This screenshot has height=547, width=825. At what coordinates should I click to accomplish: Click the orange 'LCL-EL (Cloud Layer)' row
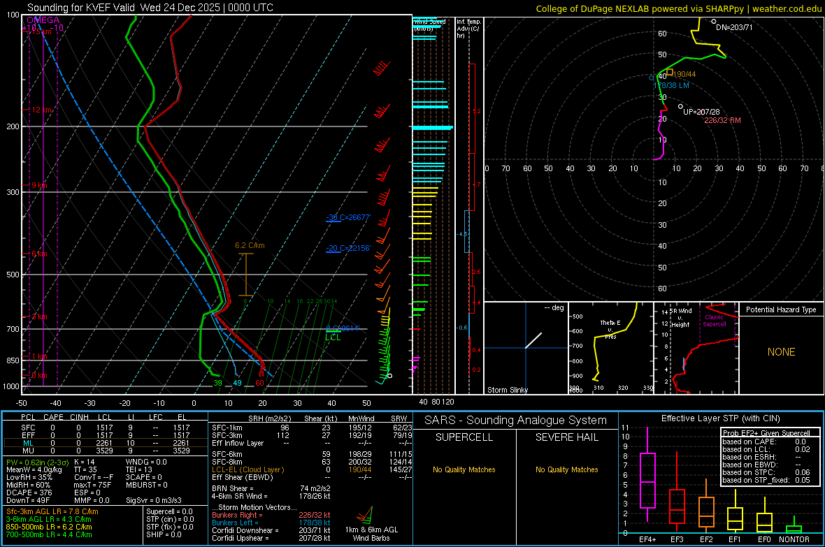coord(312,469)
